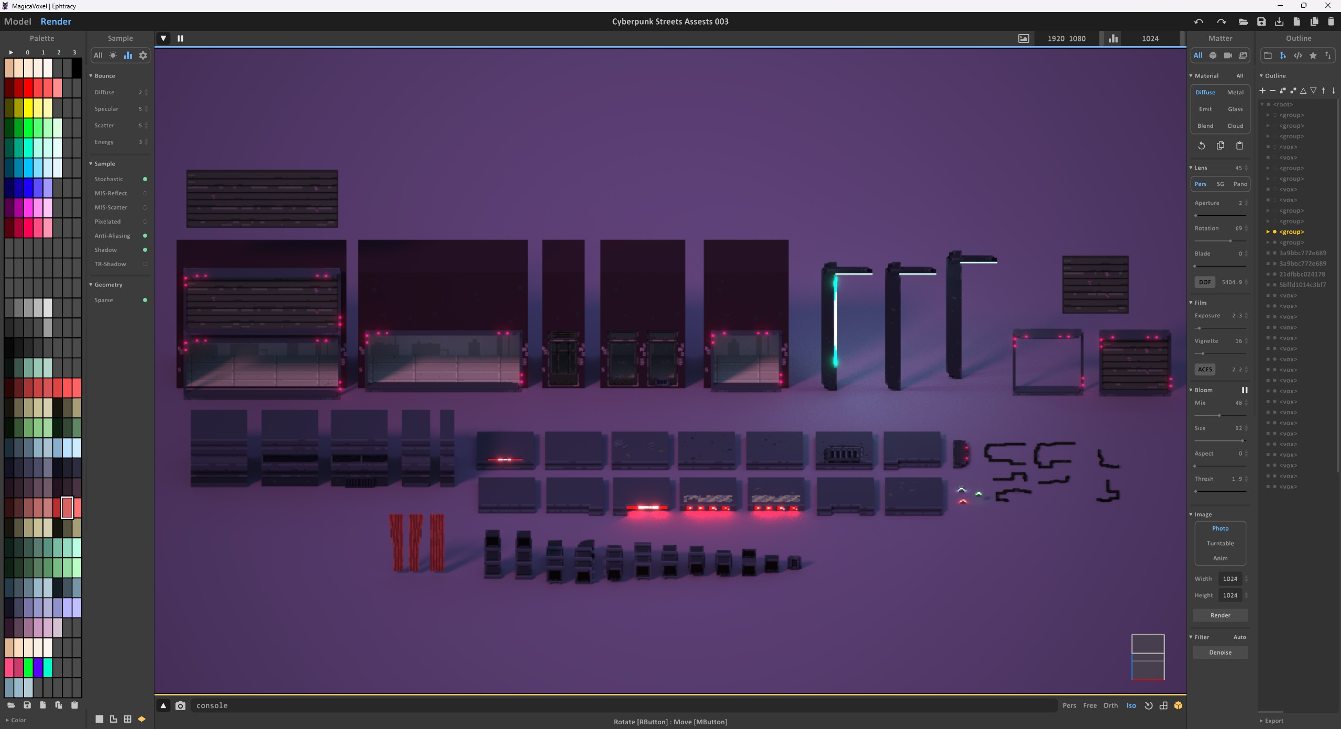1341x729 pixels.
Task: Collapse the Image section
Action: (x=1191, y=514)
